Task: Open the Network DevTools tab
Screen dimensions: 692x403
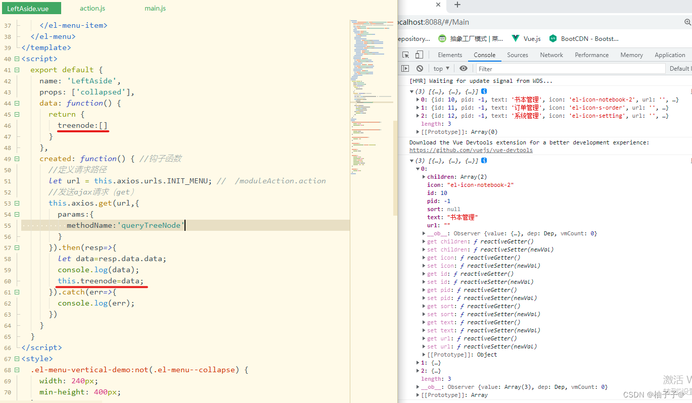Action: click(551, 55)
